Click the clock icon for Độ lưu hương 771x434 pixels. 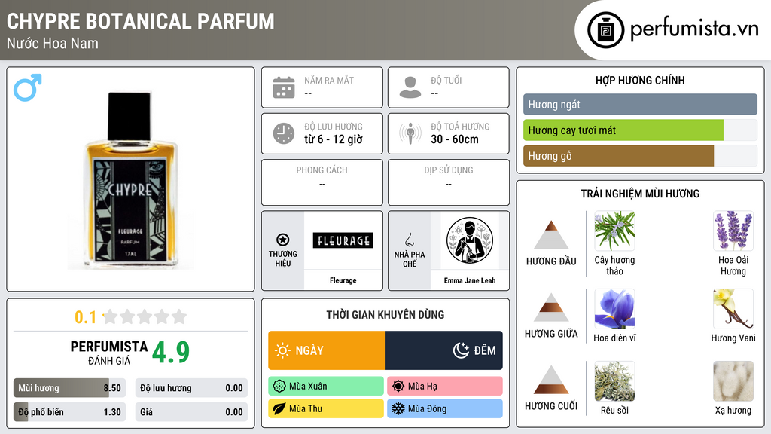click(284, 133)
